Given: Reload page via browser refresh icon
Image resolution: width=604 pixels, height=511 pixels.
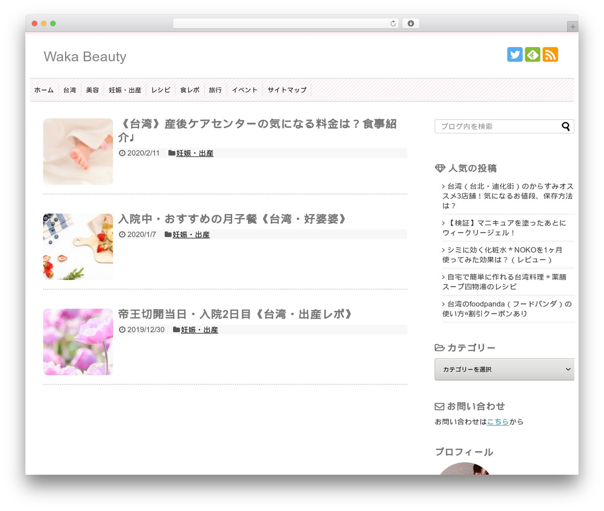Looking at the screenshot, I should tap(393, 24).
